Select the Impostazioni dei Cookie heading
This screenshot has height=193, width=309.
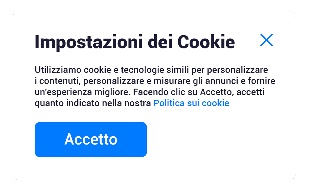click(135, 42)
